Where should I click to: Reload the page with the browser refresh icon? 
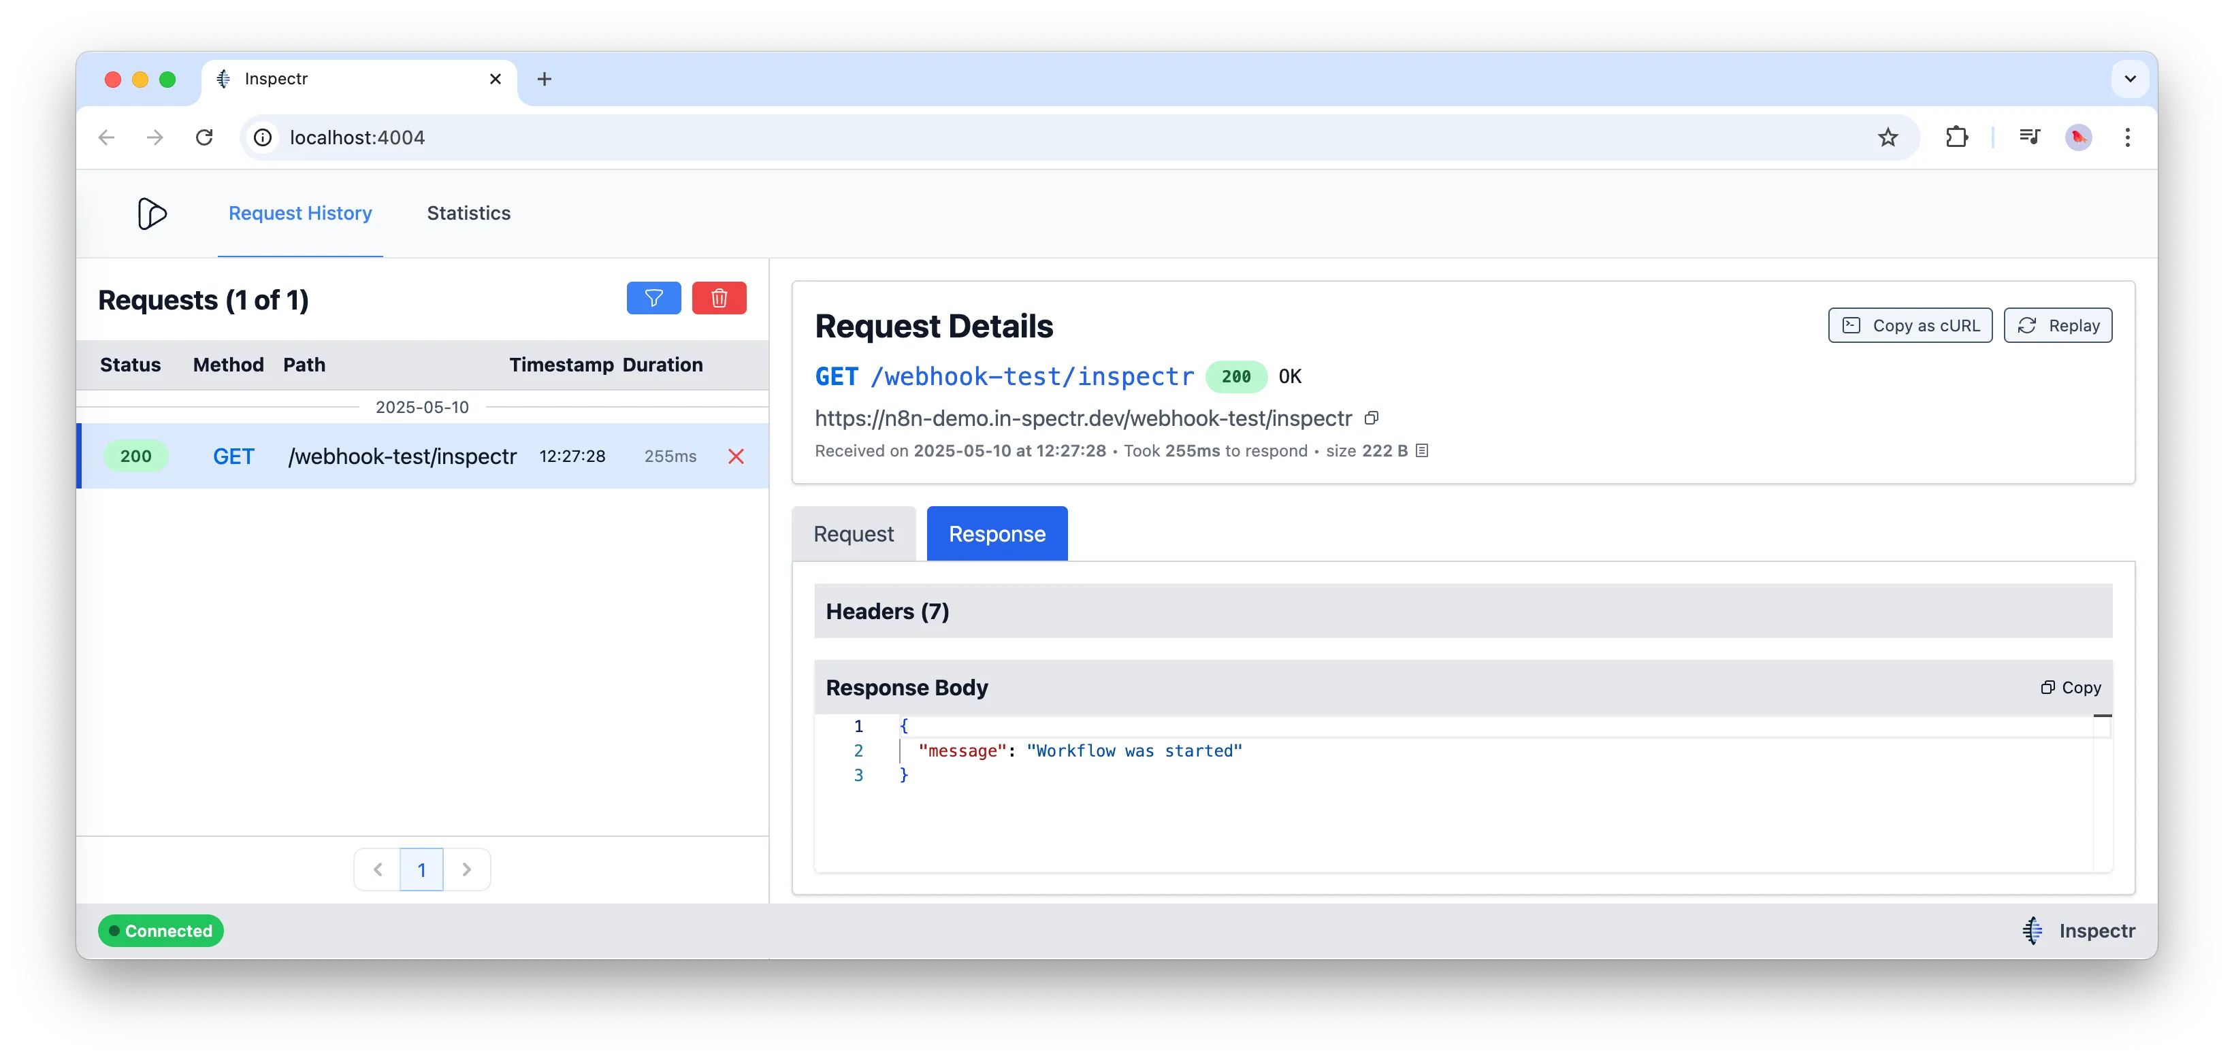205,137
